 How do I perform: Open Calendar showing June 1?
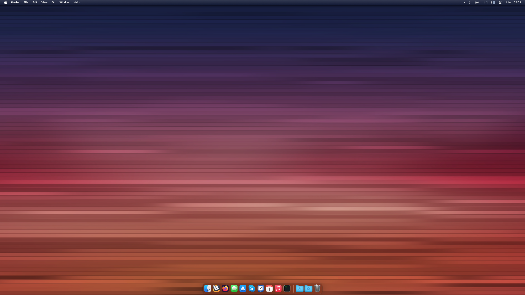pos(269,288)
